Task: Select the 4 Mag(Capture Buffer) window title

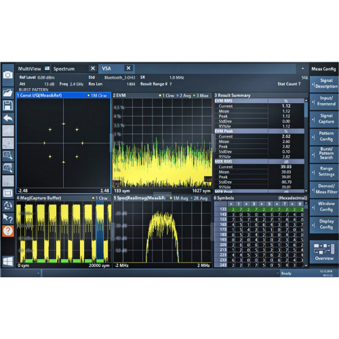Action: [x=39, y=198]
